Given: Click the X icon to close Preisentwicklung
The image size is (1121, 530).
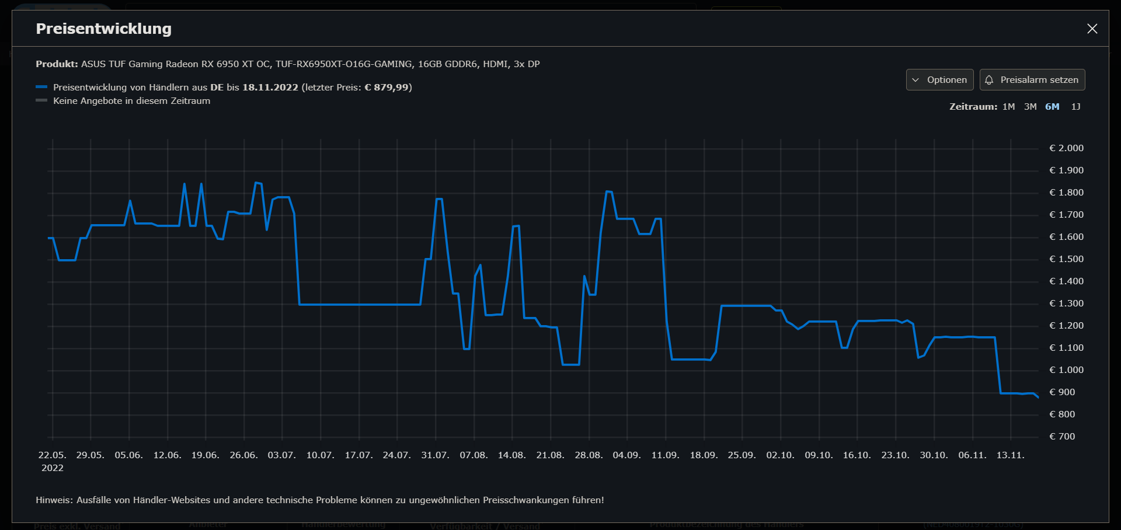Looking at the screenshot, I should (1092, 28).
